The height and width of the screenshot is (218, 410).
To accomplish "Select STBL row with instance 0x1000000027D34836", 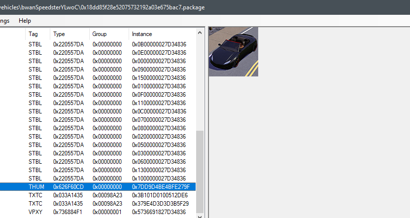I will 98,178.
